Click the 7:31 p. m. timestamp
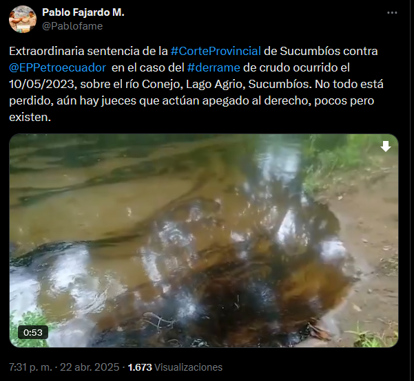414x381 pixels. (30, 367)
